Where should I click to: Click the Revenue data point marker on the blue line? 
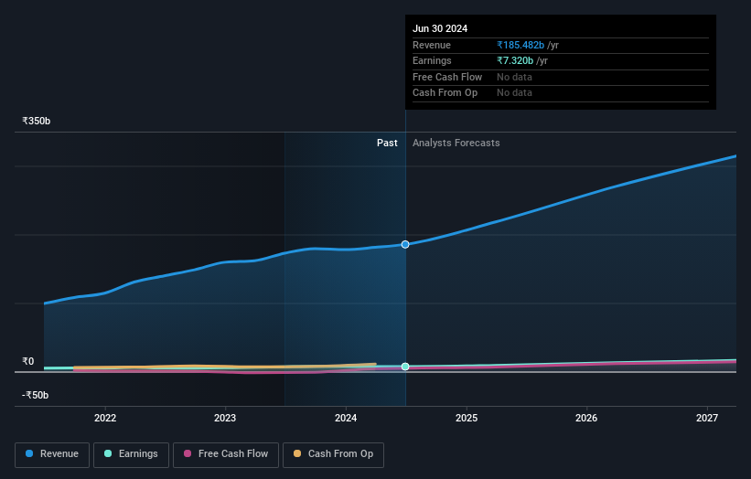405,244
